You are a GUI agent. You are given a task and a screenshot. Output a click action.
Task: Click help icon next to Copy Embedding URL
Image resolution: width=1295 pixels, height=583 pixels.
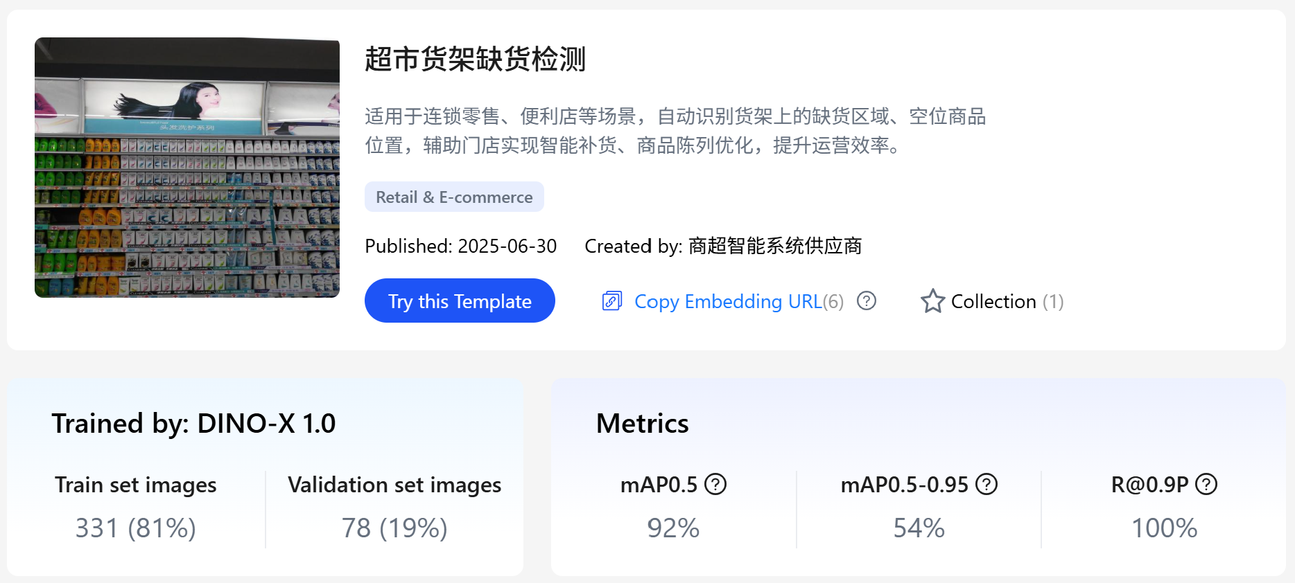click(867, 301)
